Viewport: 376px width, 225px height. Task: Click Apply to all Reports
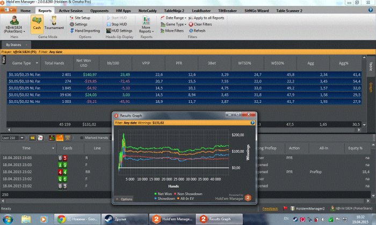(x=206, y=18)
